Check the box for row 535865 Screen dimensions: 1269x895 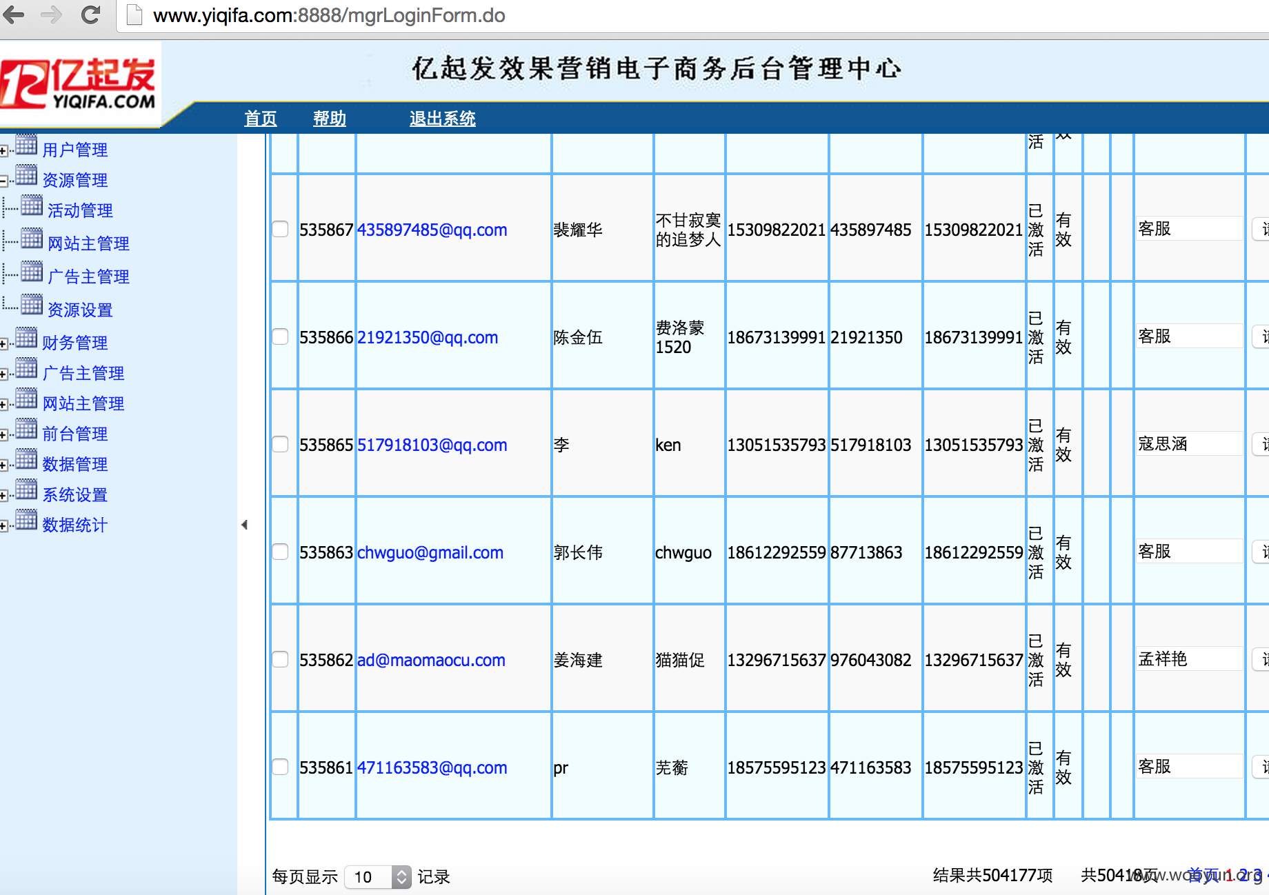click(280, 444)
